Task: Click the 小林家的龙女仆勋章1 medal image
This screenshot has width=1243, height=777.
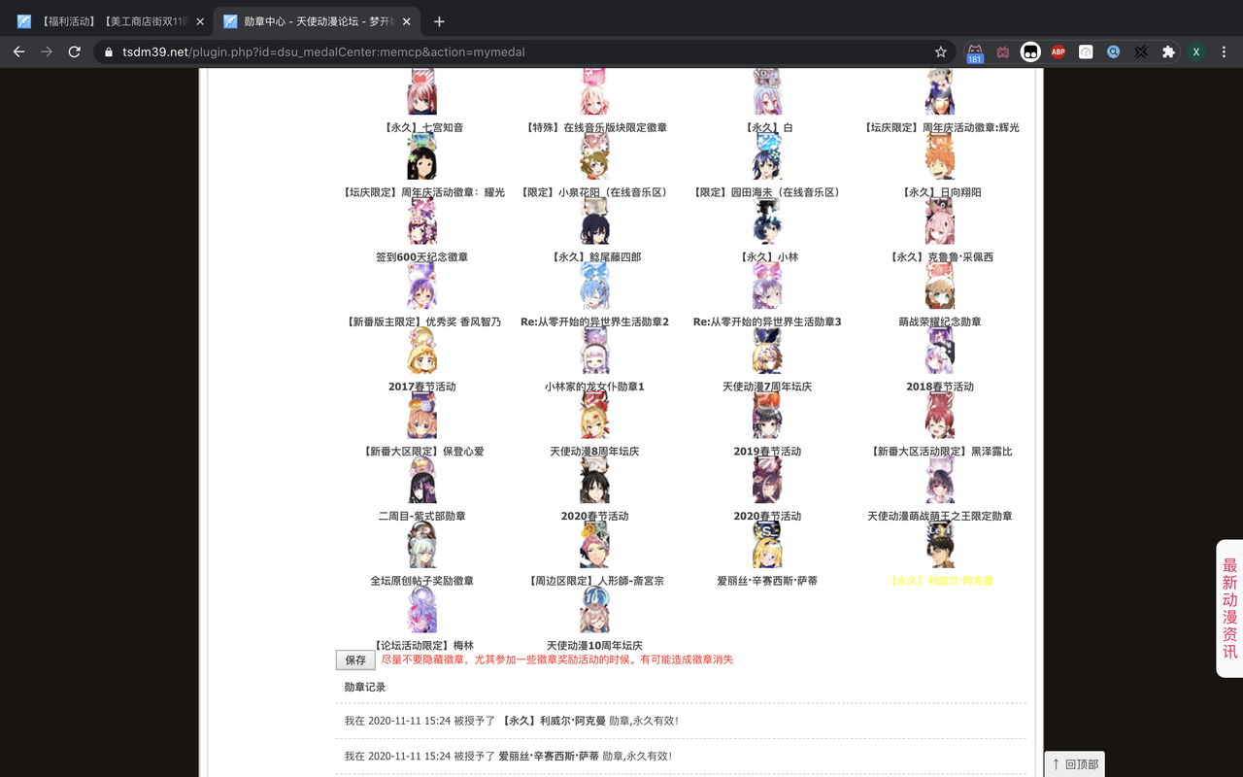Action: click(594, 352)
